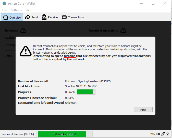
Task: Show the Transactions tab
Action: coord(73,17)
